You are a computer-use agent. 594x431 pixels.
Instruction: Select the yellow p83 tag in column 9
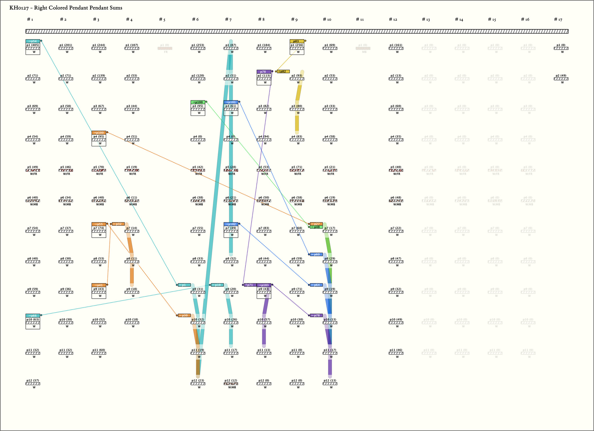(297, 41)
